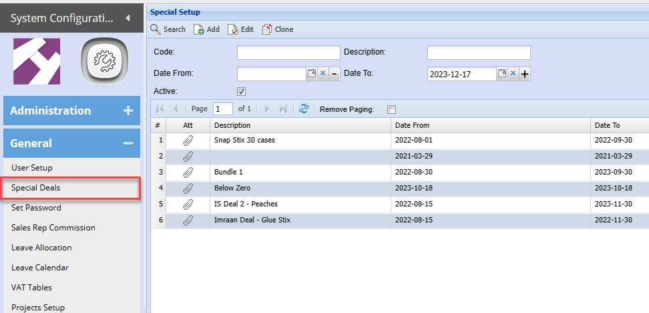The height and width of the screenshot is (313, 649).
Task: Click the Clone toolbar button
Action: (278, 29)
